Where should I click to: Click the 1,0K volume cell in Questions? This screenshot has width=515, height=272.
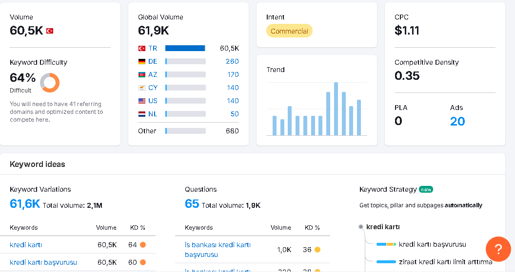(x=284, y=250)
